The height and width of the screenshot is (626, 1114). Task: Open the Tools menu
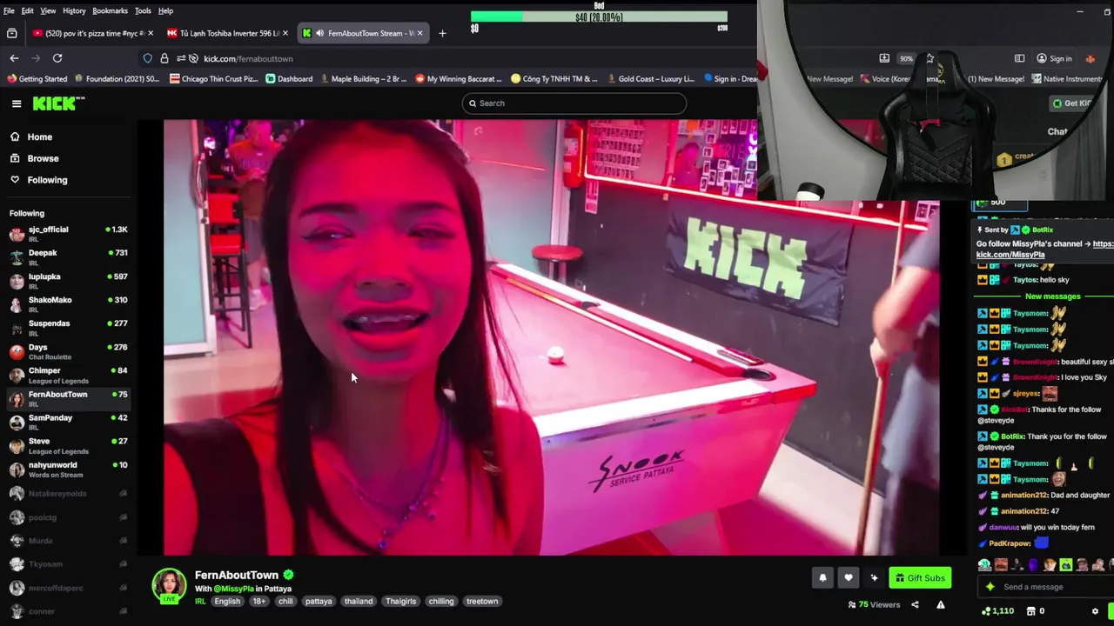pyautogui.click(x=143, y=10)
